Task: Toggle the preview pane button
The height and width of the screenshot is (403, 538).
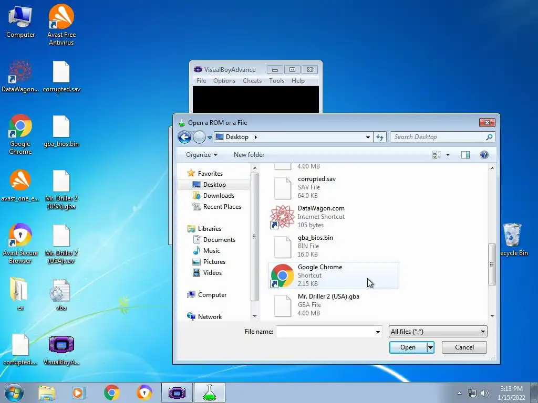Action: (x=465, y=155)
